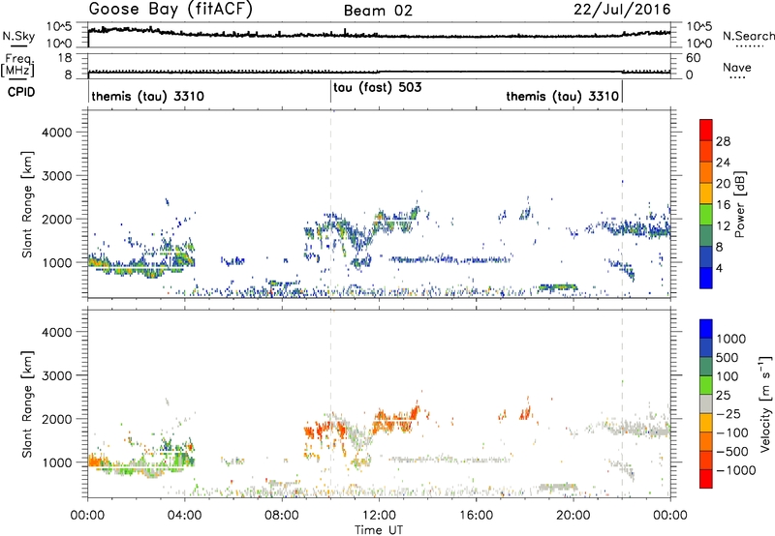Click the '4' tick label on the Power scale

(x=720, y=268)
